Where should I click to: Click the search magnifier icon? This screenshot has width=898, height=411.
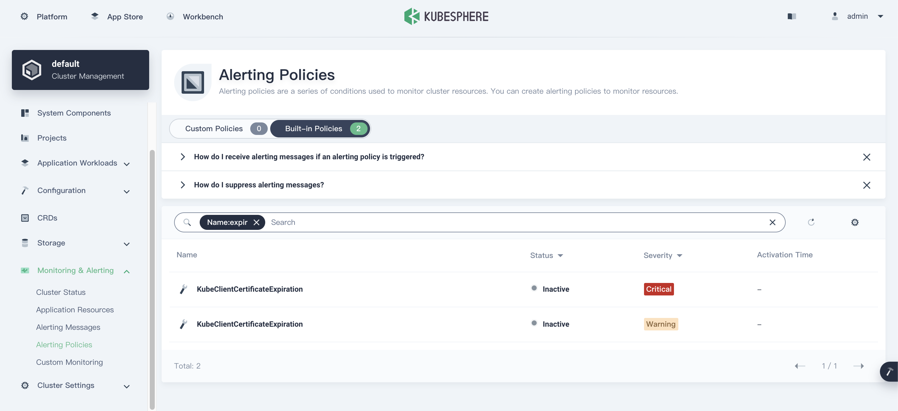pyautogui.click(x=187, y=222)
